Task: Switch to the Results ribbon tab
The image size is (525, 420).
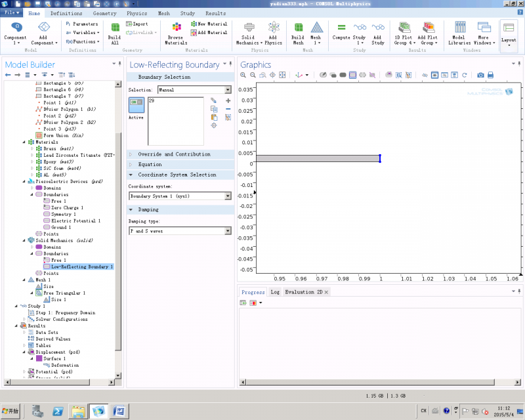Action: (x=215, y=13)
